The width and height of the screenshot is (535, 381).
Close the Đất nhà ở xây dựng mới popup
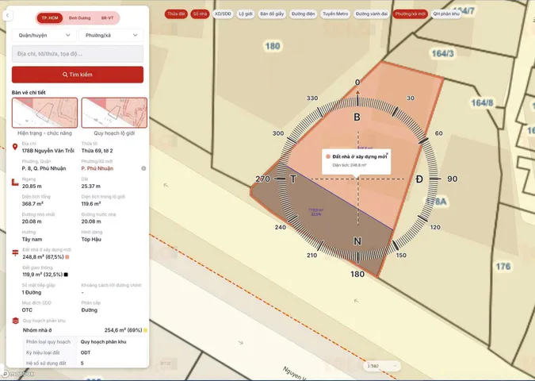point(387,154)
